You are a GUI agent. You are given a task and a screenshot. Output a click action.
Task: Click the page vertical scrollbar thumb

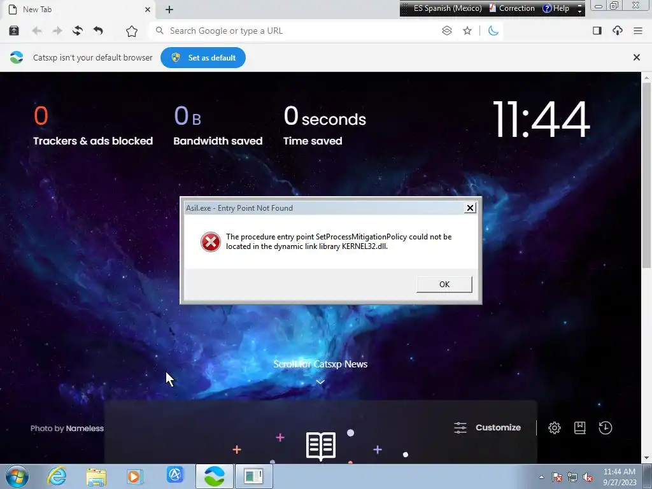pos(646,174)
